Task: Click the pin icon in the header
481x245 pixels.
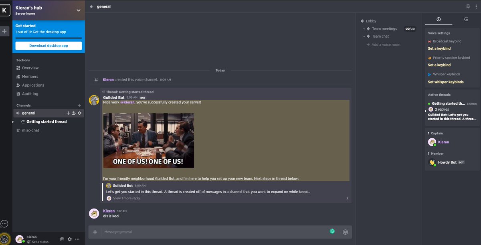Action: pyautogui.click(x=468, y=7)
